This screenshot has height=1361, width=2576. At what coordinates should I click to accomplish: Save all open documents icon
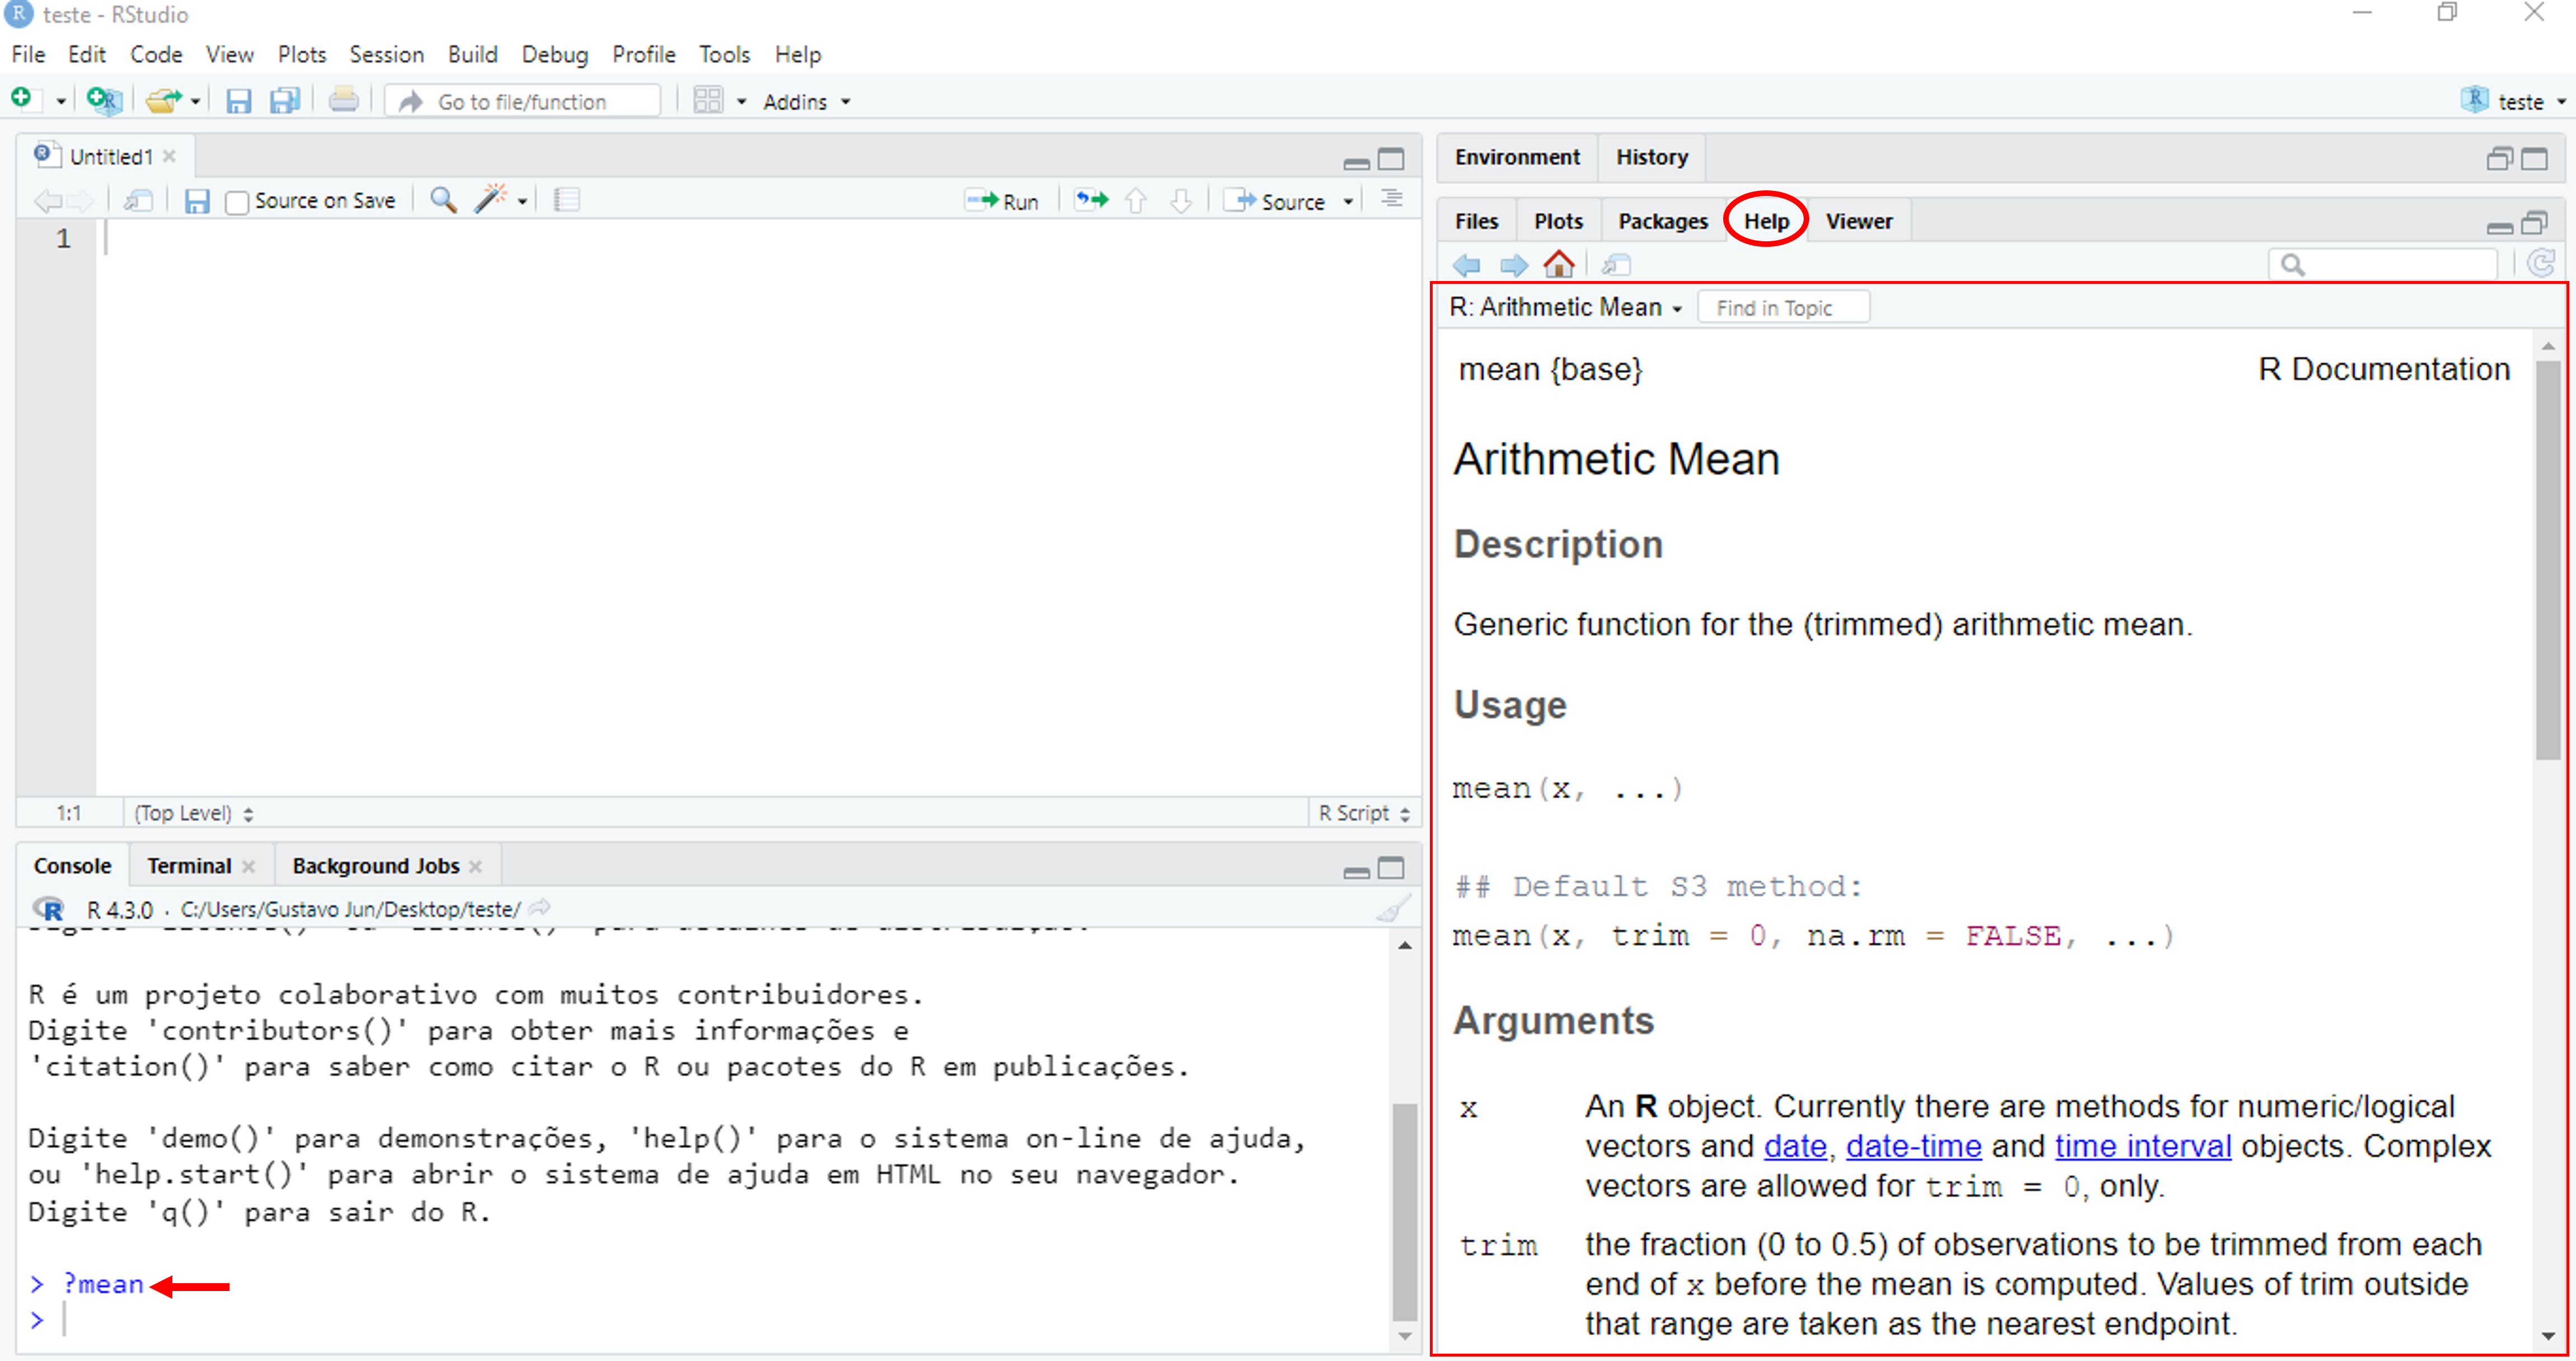(286, 100)
